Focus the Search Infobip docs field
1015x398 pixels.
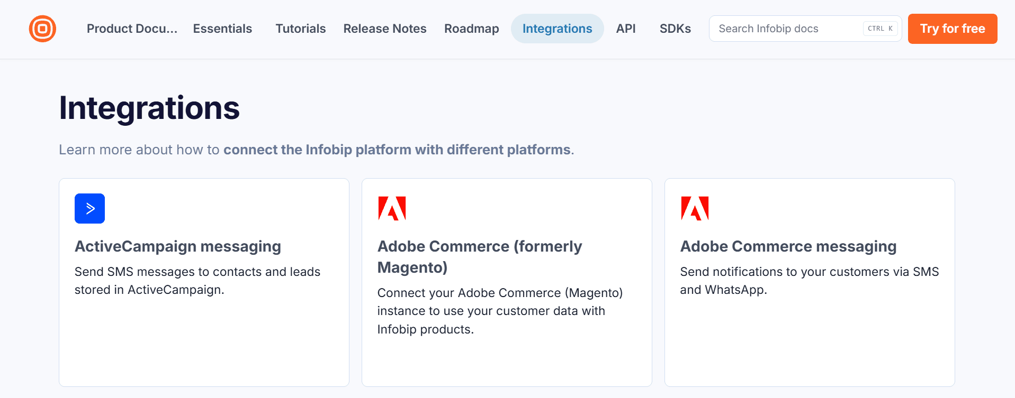coord(805,29)
